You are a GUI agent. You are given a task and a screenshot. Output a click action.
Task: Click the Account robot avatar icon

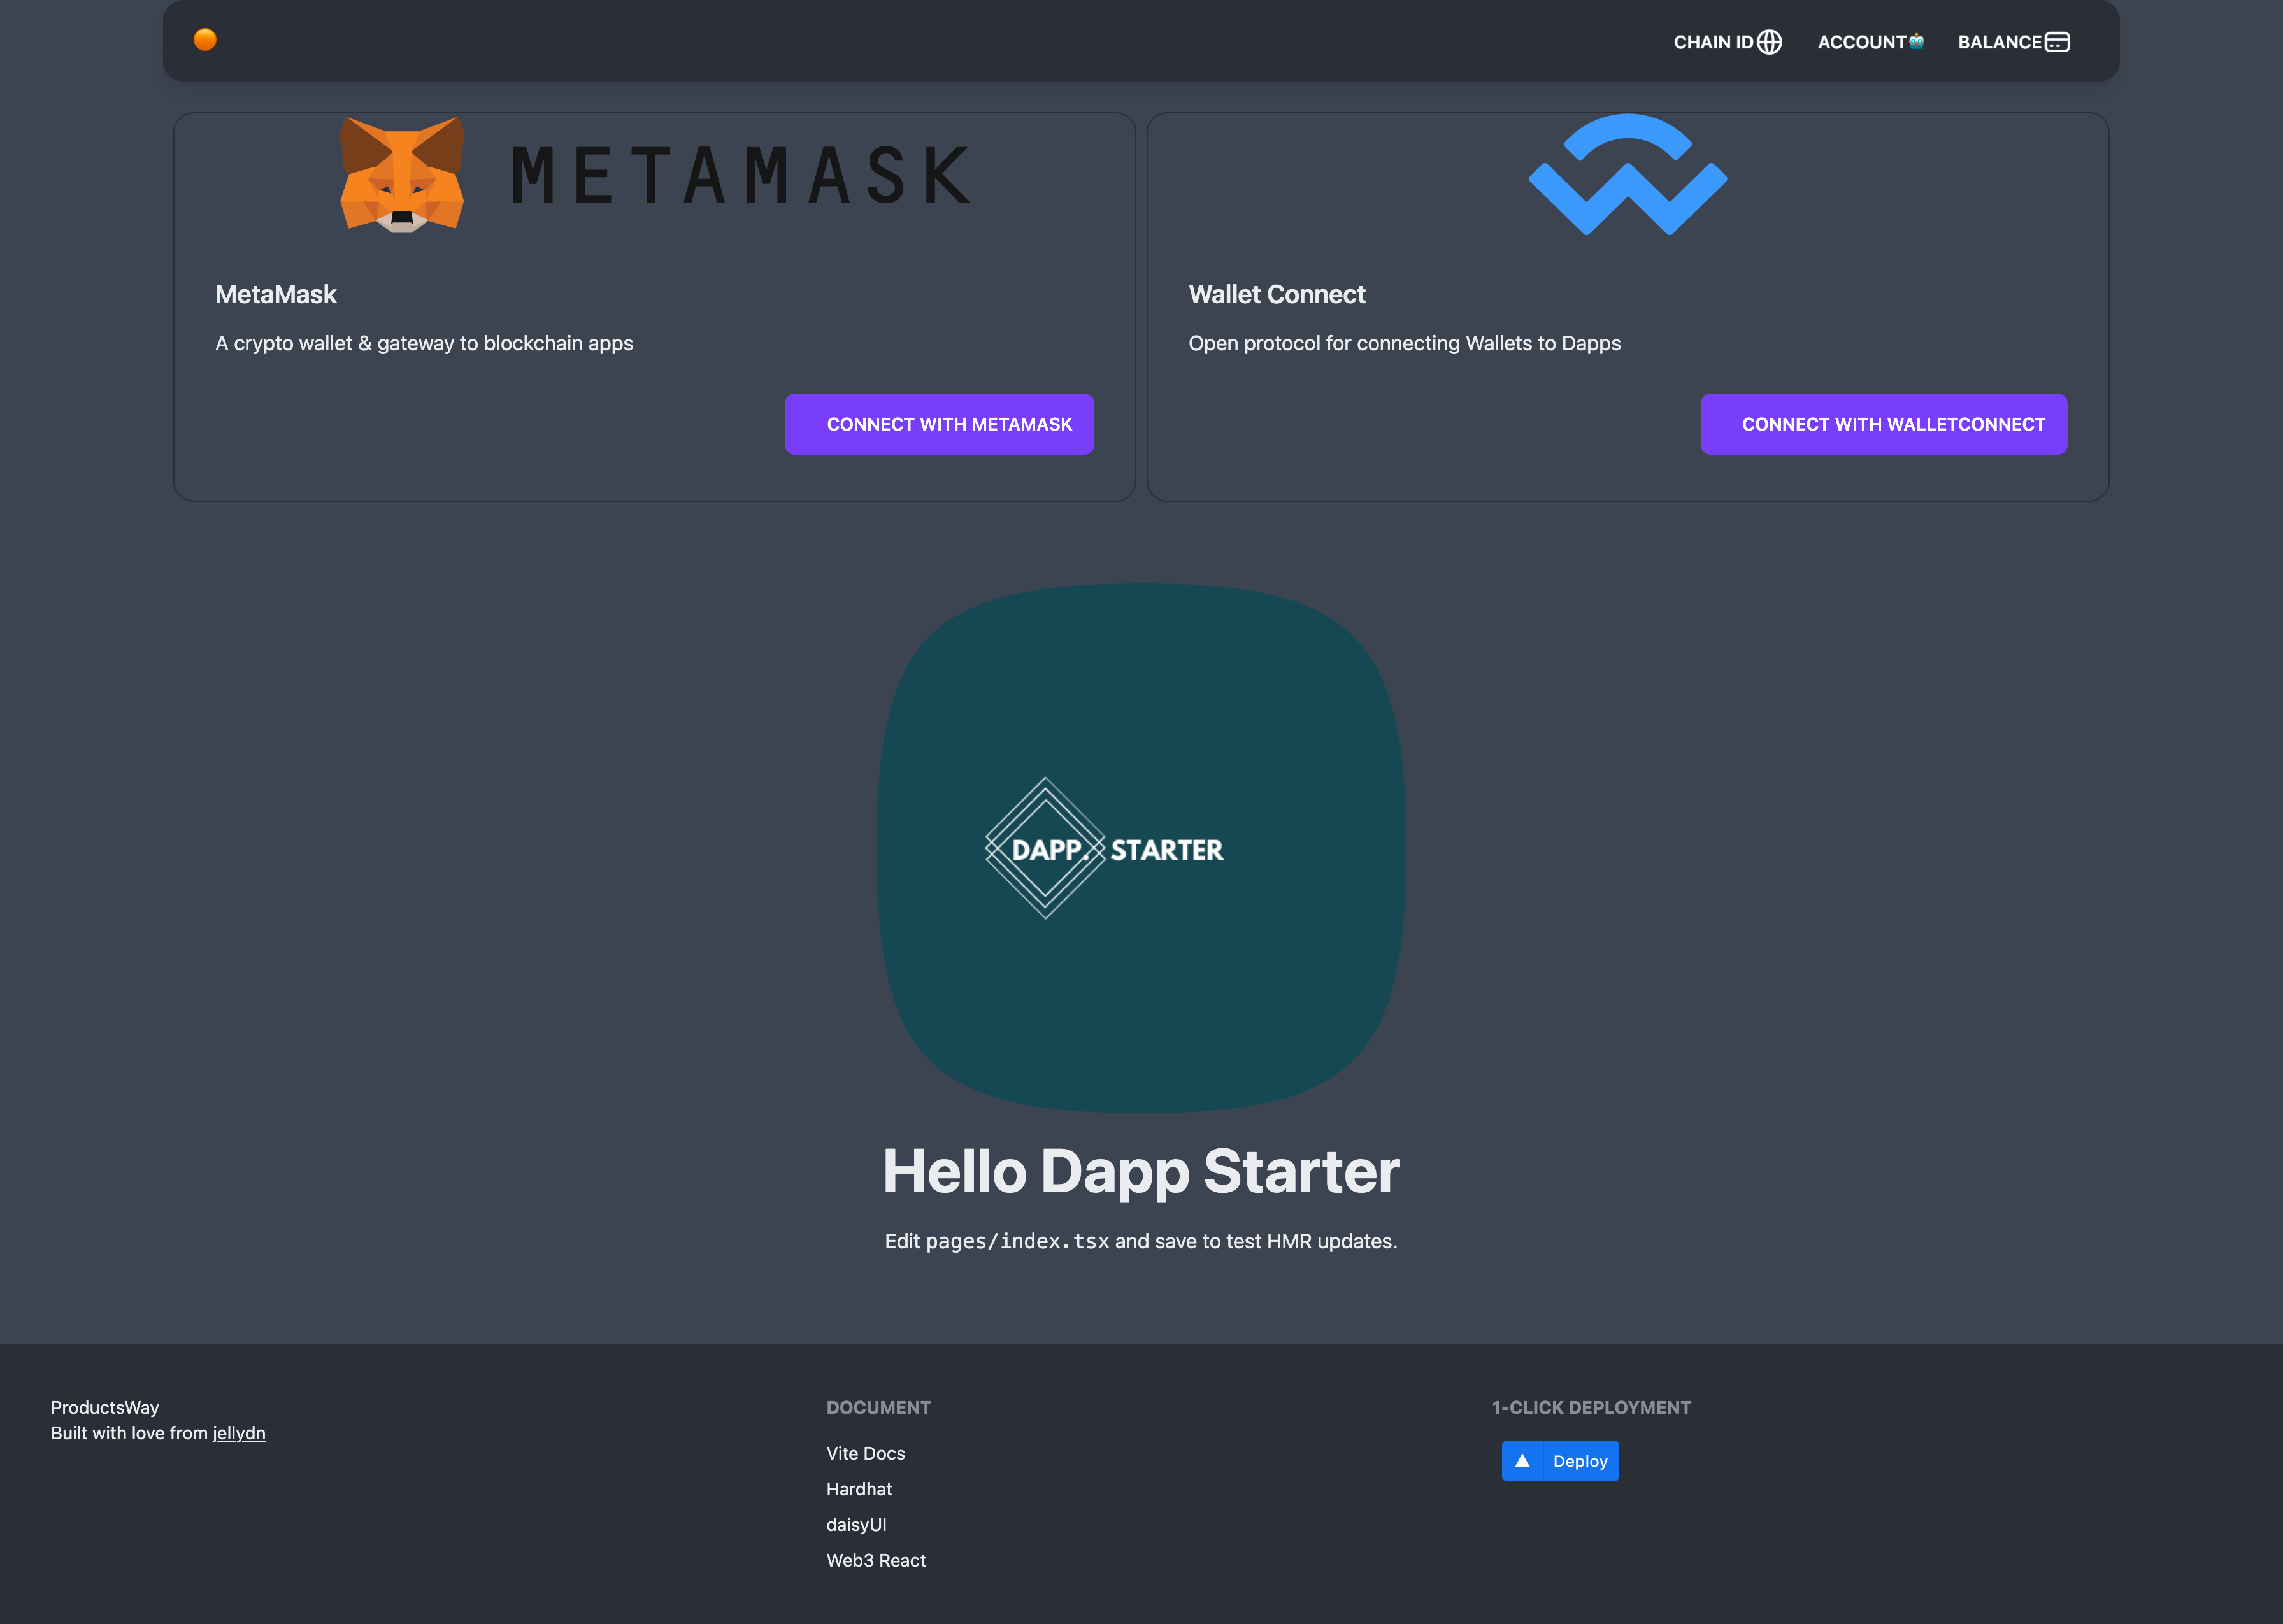coord(1916,41)
